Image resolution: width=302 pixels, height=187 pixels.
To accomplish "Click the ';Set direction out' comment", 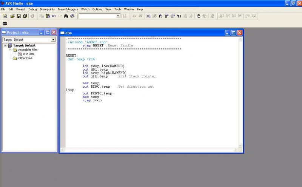I will click(135, 87).
